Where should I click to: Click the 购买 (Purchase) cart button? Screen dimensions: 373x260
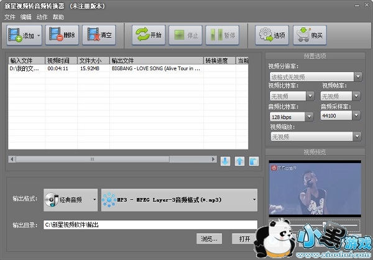[309, 35]
